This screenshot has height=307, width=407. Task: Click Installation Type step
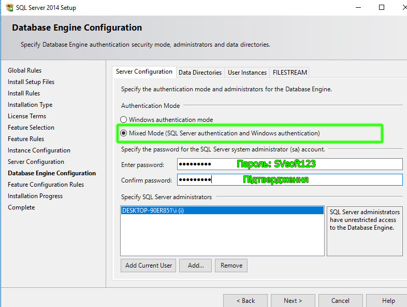pyautogui.click(x=30, y=105)
